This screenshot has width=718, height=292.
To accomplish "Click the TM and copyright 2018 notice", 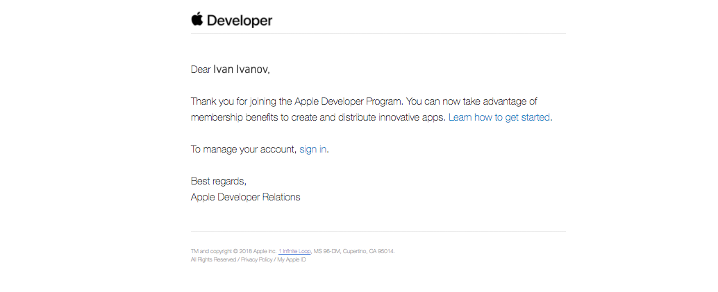I will [233, 251].
